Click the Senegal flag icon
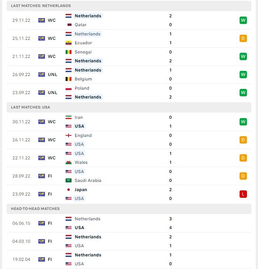The image size is (258, 269). [x=69, y=52]
